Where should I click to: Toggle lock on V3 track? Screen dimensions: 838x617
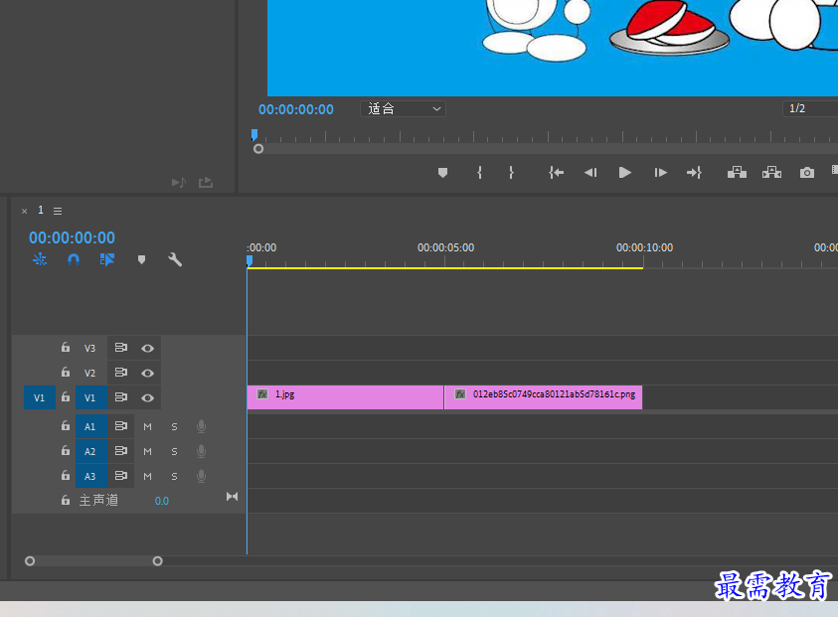[66, 347]
